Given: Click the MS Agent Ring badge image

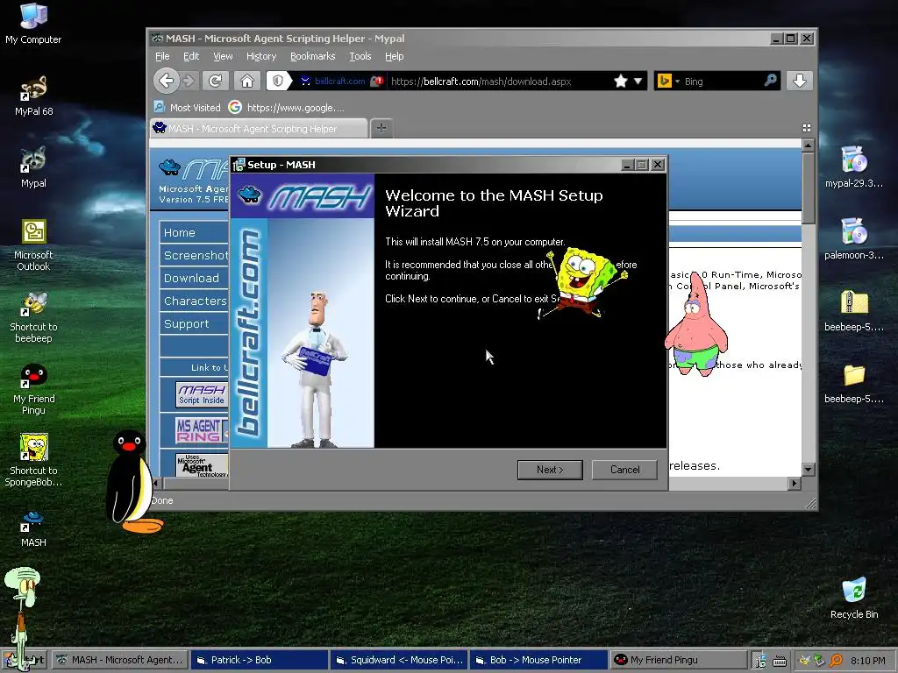Looking at the screenshot, I should click(x=202, y=430).
